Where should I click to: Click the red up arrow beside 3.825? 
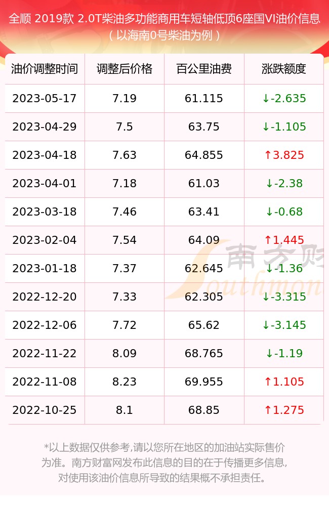[x=268, y=155]
